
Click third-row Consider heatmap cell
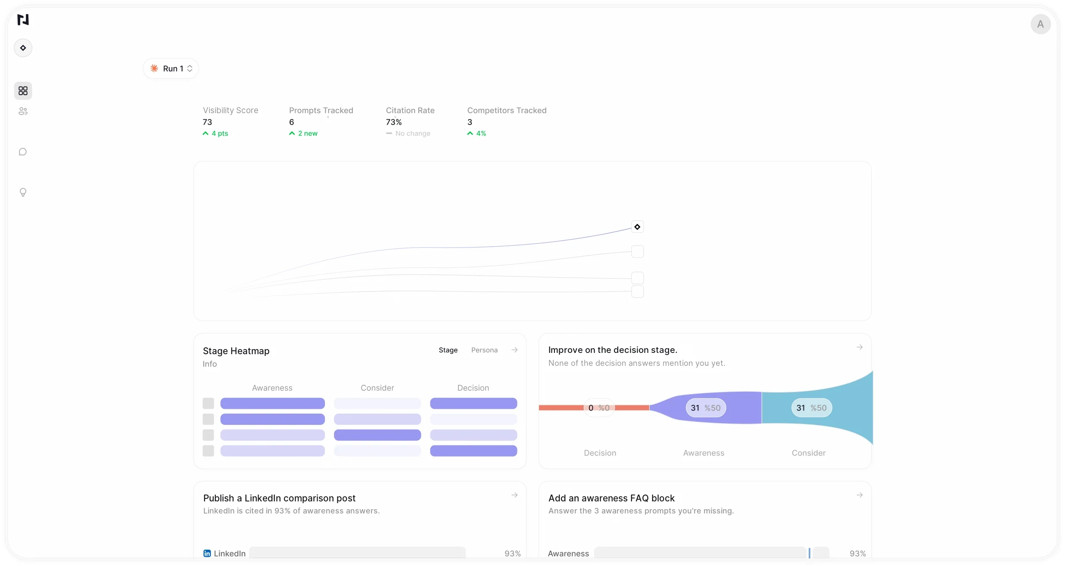click(377, 435)
